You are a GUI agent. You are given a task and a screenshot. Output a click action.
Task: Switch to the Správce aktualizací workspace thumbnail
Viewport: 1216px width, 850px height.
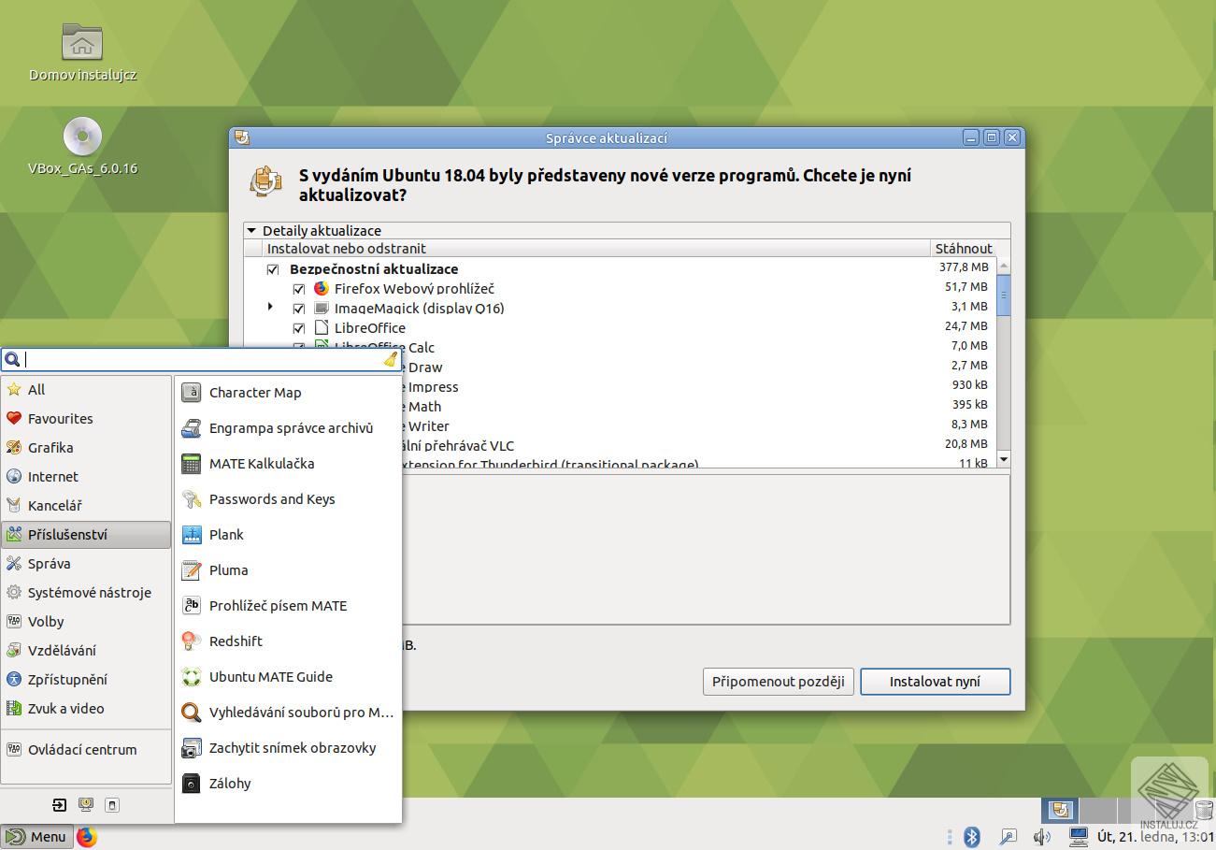(1060, 810)
